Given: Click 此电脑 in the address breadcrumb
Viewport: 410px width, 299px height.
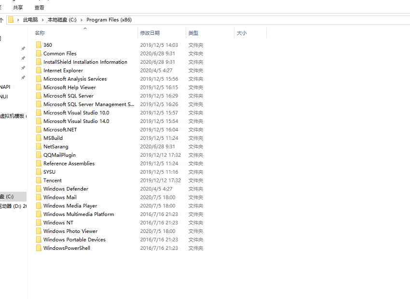Looking at the screenshot, I should tap(30, 20).
